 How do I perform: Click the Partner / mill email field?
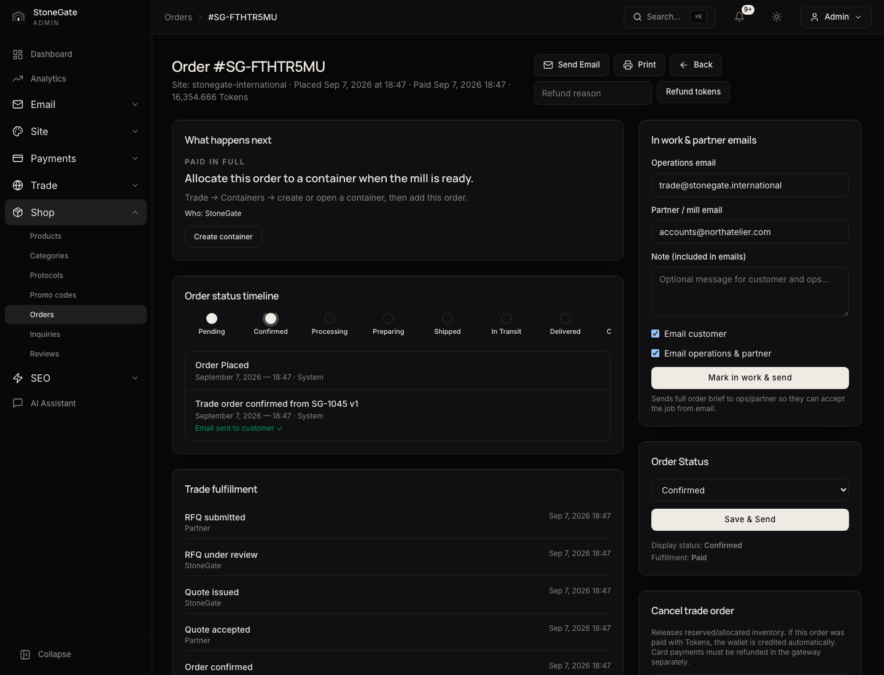(x=750, y=232)
